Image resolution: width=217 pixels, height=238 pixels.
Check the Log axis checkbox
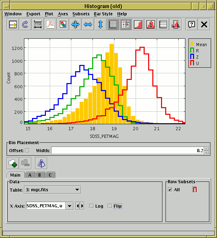(91, 206)
